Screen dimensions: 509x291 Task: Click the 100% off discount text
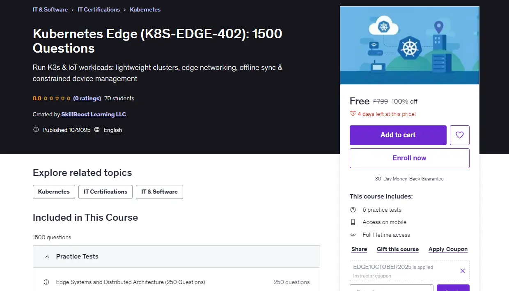pyautogui.click(x=404, y=101)
